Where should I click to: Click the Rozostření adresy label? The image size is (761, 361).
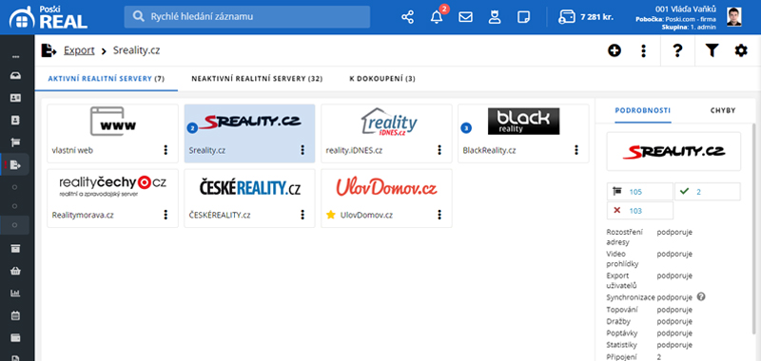[x=625, y=237]
